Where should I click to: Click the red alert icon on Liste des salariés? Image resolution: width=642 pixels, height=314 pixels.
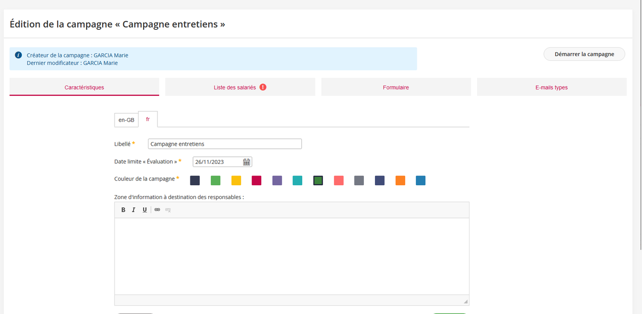[x=263, y=87]
